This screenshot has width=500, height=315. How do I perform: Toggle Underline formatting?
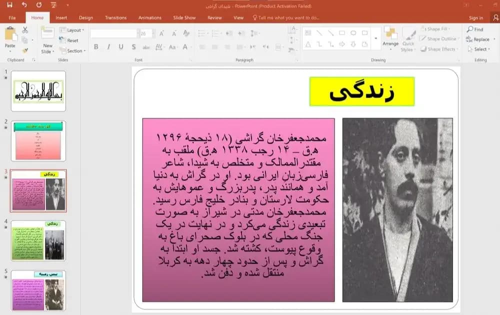pos(121,47)
